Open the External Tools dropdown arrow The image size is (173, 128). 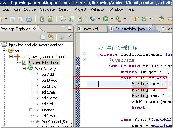coord(125,19)
